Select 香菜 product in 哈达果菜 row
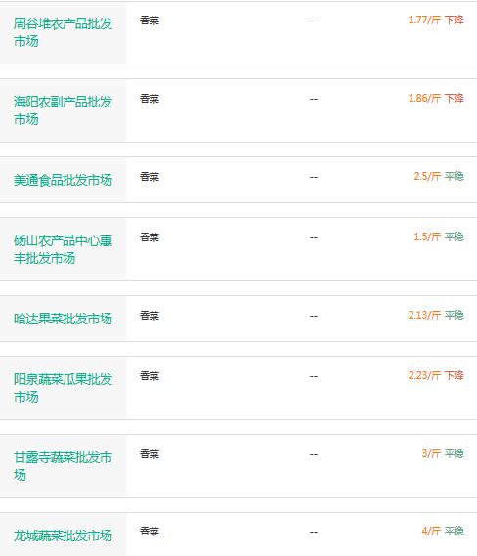Viewport: 477px width, 556px height. 150,316
